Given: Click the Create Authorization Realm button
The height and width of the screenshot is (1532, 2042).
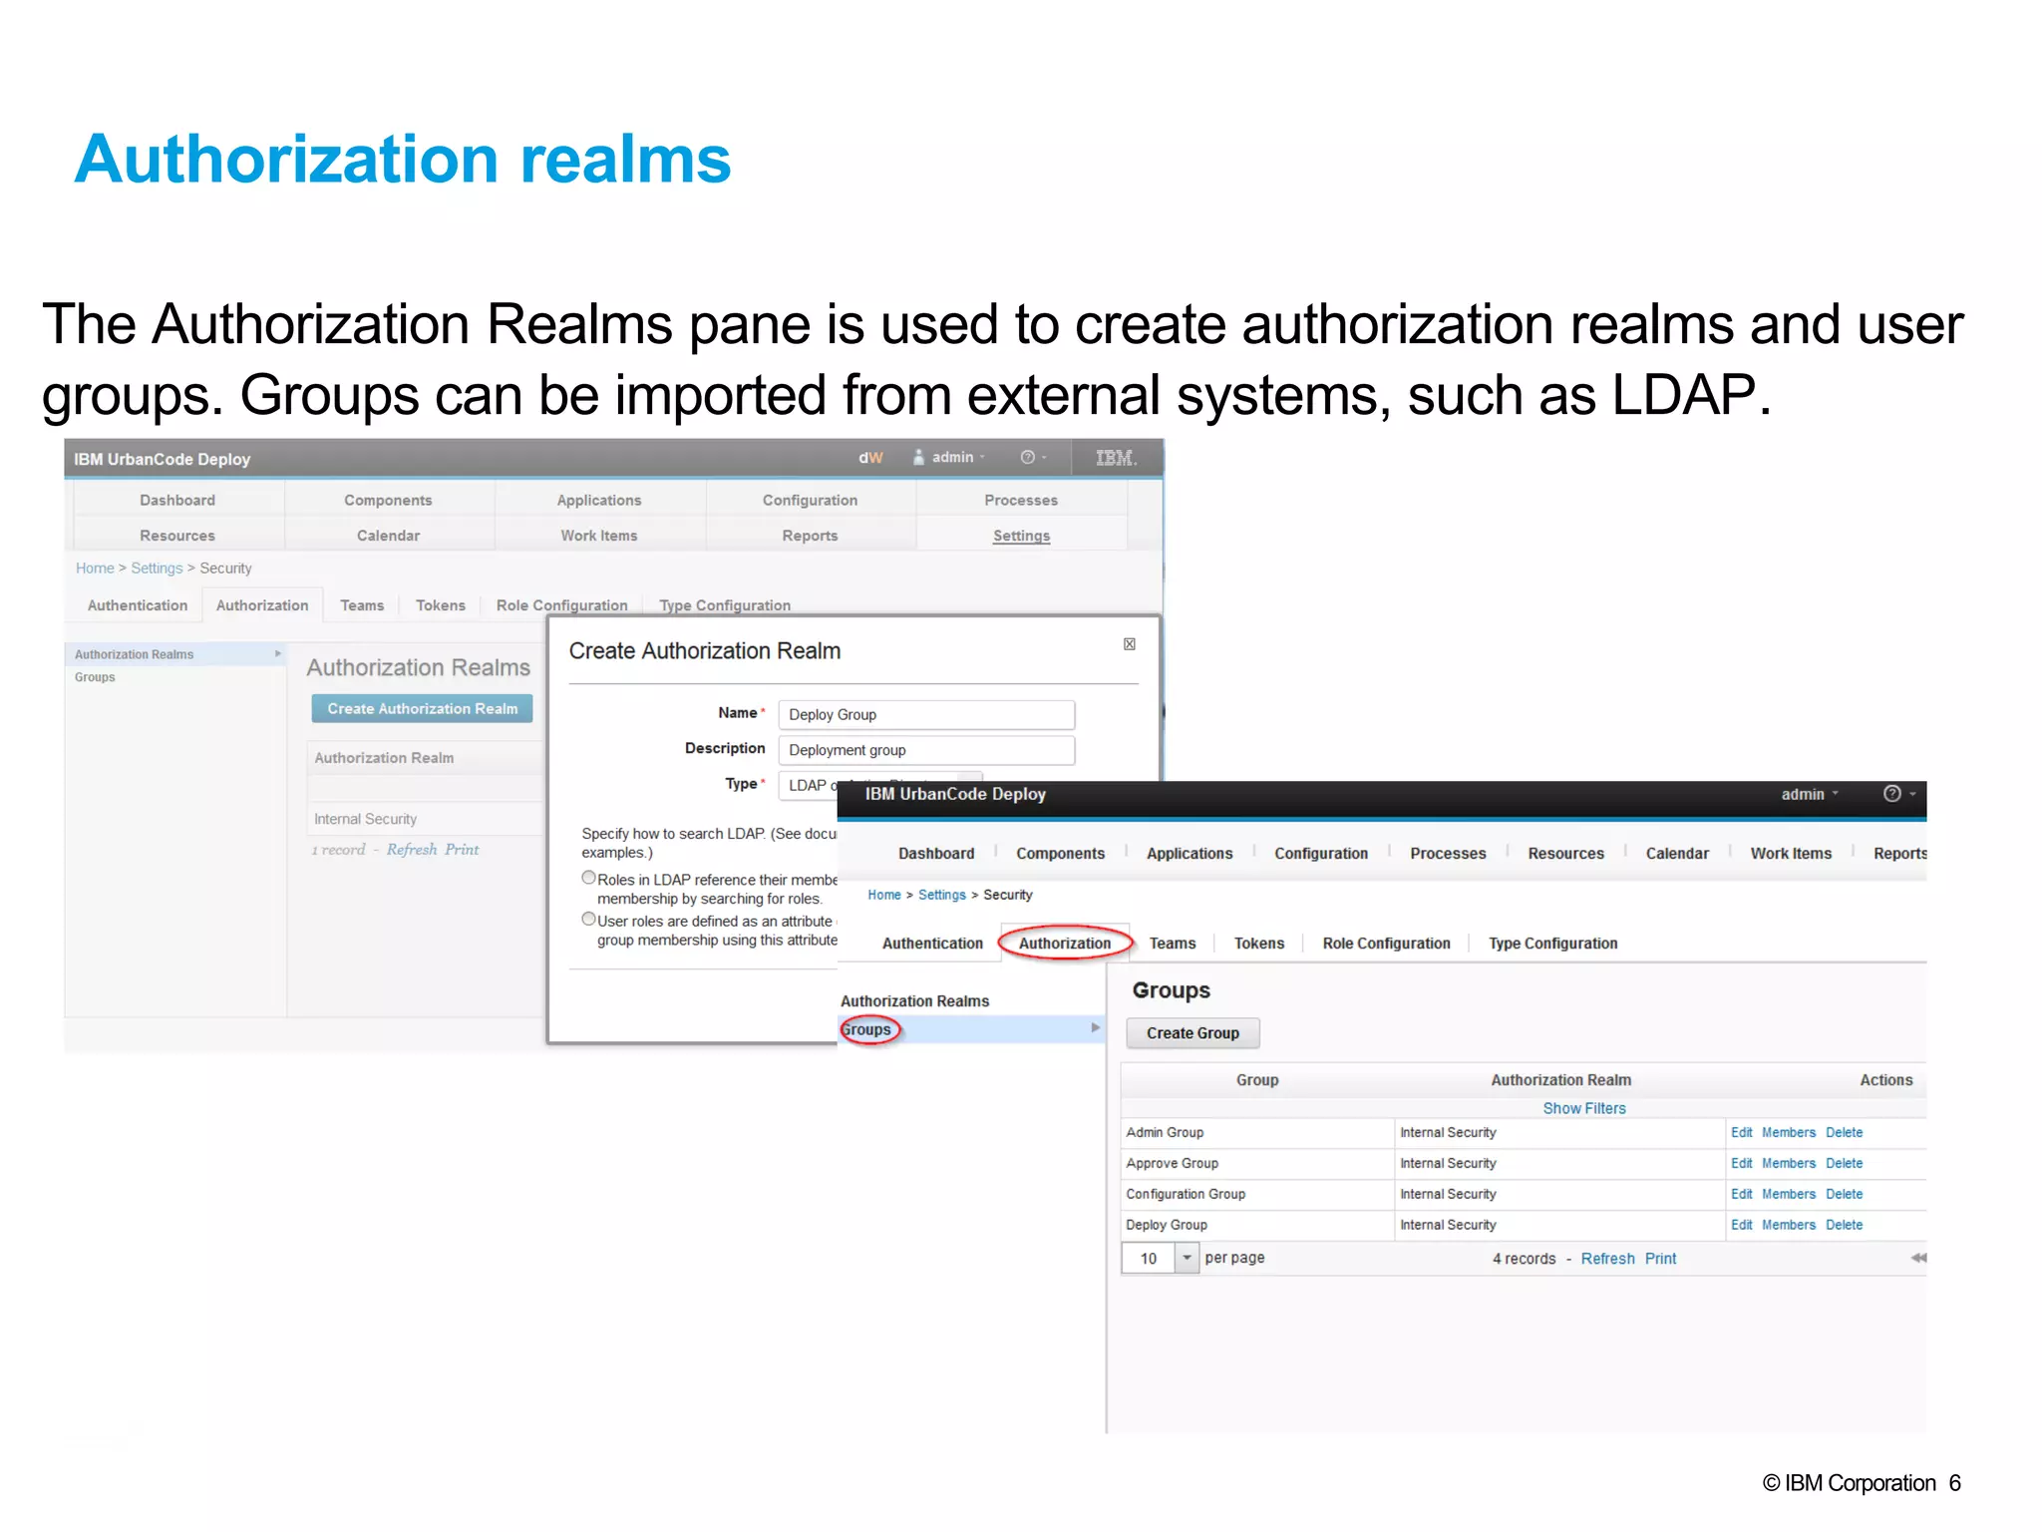Looking at the screenshot, I should click(x=423, y=708).
